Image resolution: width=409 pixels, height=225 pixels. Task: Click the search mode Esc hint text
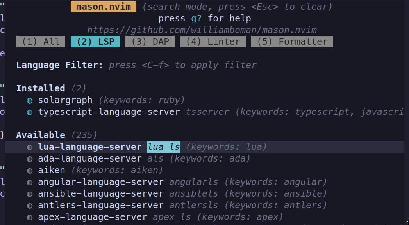point(238,7)
